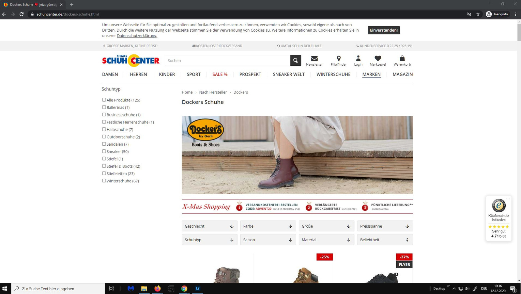The image size is (521, 294).
Task: Expand the Geschlecht dropdown
Action: click(x=210, y=226)
